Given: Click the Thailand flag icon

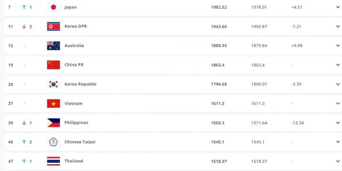Looking at the screenshot, I should (x=53, y=161).
